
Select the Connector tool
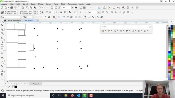click(2, 66)
